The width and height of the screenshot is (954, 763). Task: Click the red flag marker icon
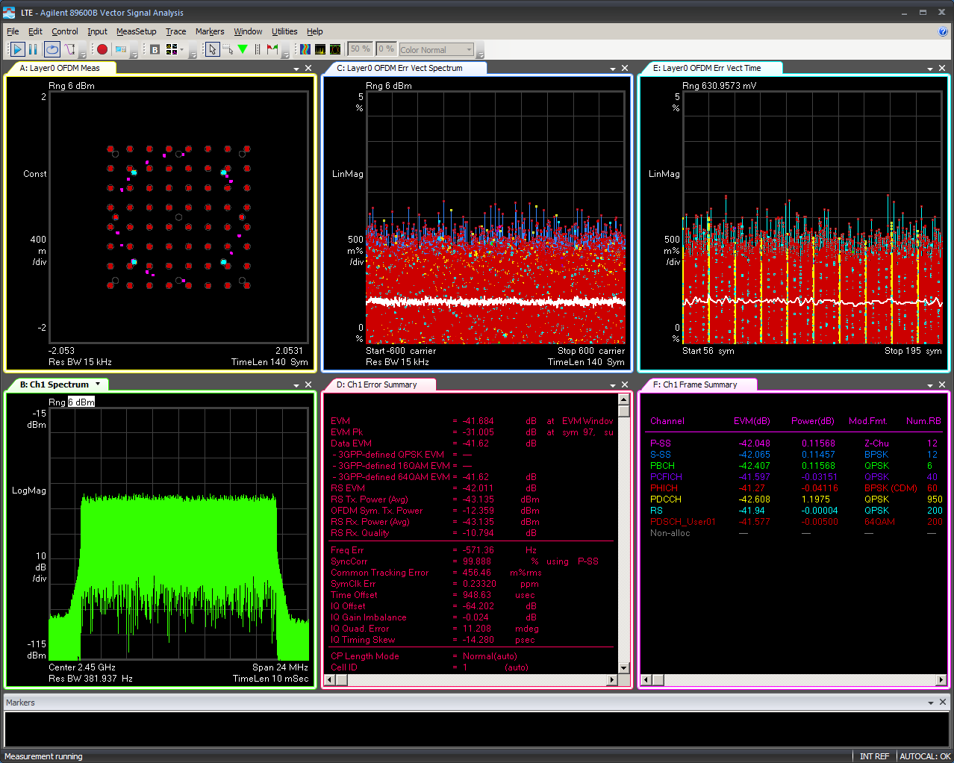coord(272,49)
